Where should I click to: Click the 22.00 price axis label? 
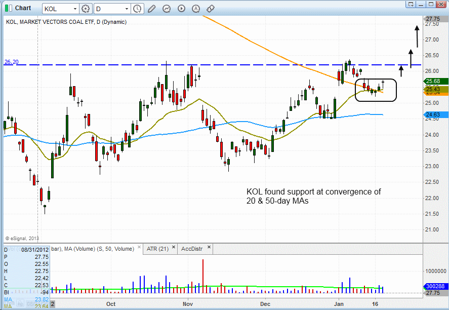point(432,198)
